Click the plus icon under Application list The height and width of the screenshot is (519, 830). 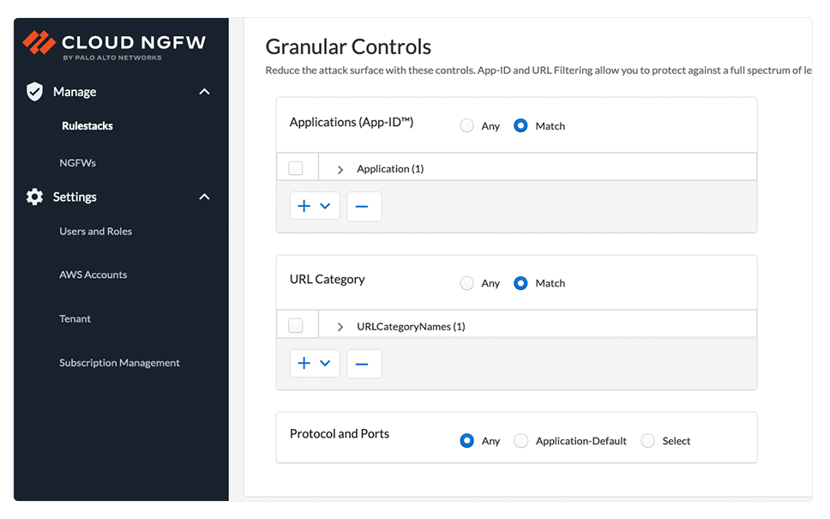[304, 207]
